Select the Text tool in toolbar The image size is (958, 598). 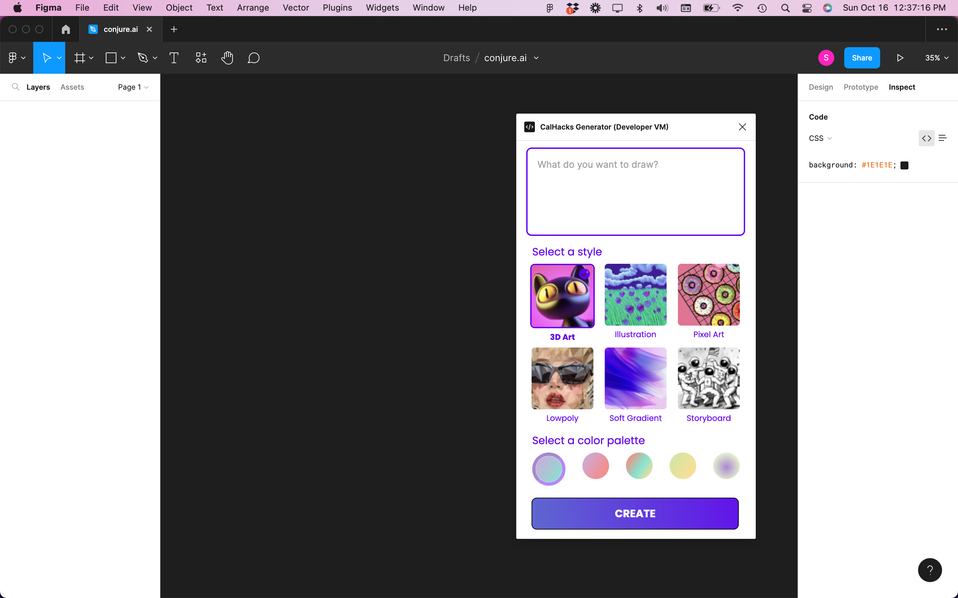(174, 58)
